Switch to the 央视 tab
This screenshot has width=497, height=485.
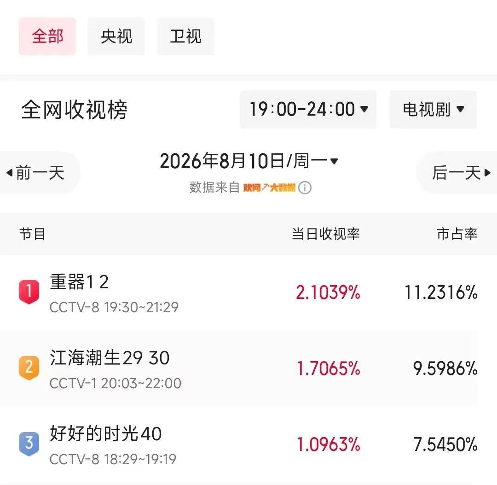(116, 36)
